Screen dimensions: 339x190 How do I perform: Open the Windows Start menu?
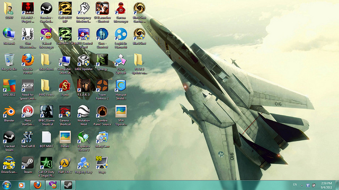click(x=6, y=185)
